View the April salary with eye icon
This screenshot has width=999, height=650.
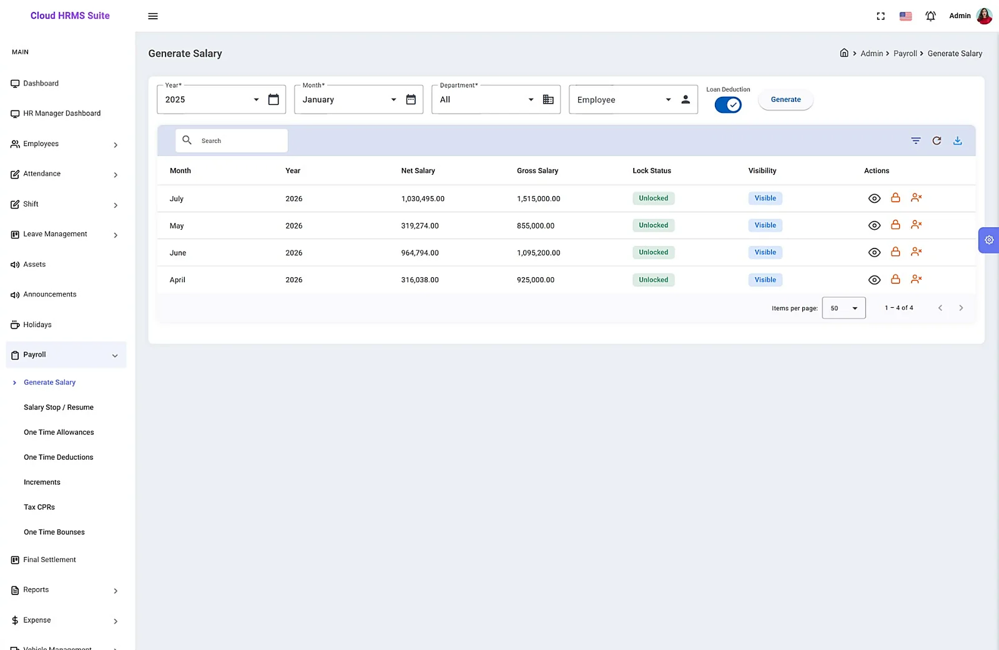pos(874,280)
